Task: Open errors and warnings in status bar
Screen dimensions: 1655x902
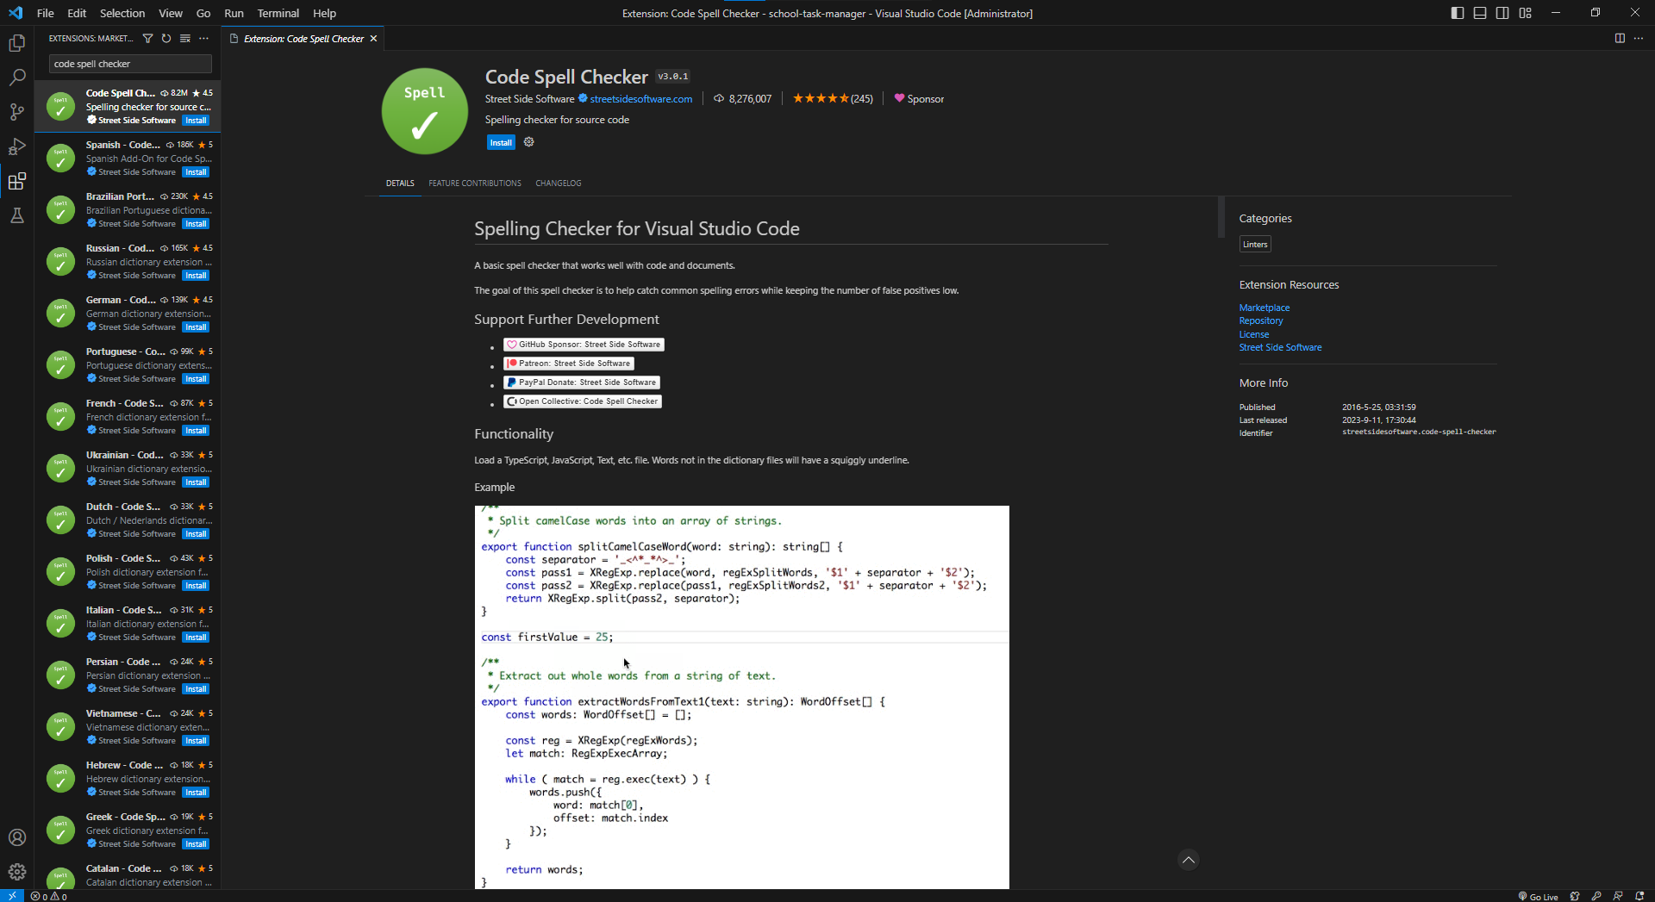Action: 49,896
